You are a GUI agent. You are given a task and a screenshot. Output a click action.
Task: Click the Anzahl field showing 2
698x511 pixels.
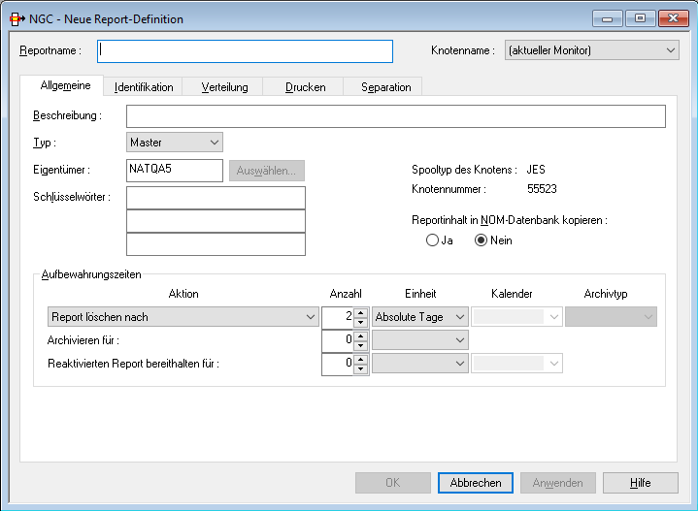(338, 317)
